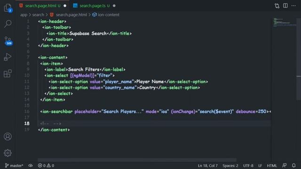Screen dimensions: 301x169
Task: Click the 'search' breadcrumb folder segment
Action: coord(38,15)
